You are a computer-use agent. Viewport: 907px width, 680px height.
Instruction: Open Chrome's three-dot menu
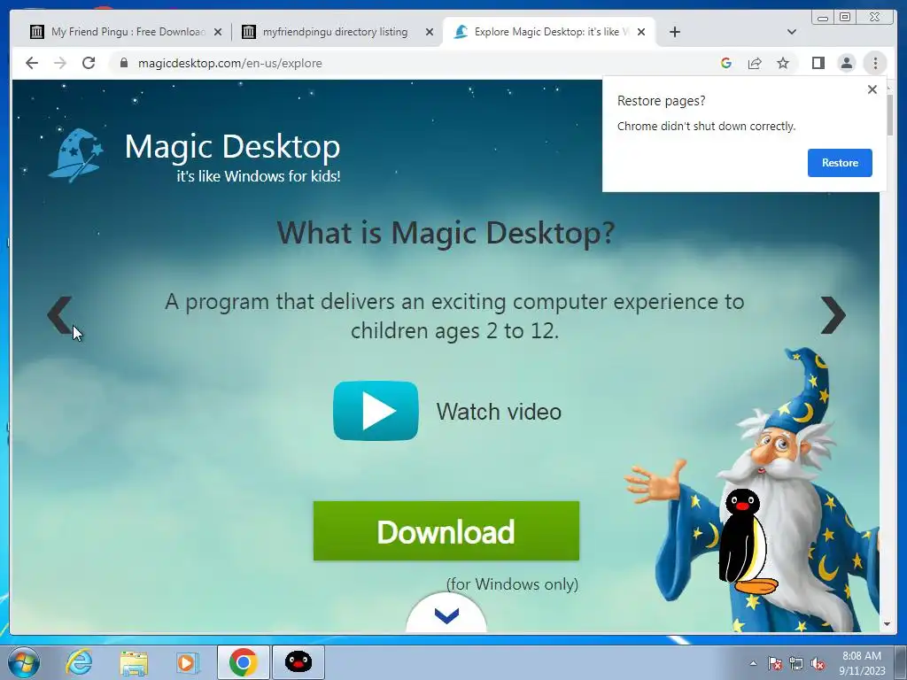pyautogui.click(x=875, y=63)
